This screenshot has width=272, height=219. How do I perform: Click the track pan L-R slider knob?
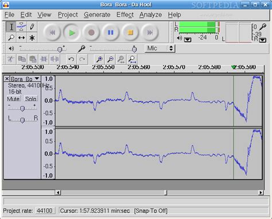(22, 120)
